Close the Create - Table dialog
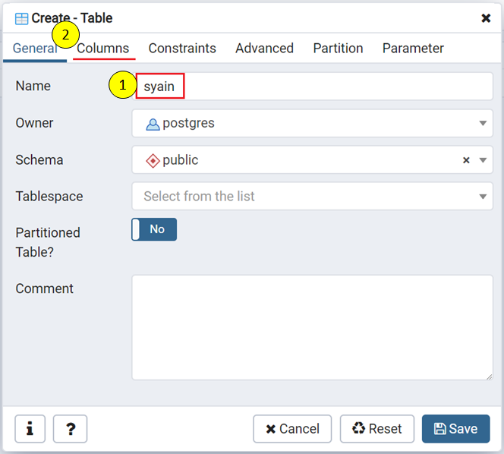This screenshot has height=454, width=504. 486,18
